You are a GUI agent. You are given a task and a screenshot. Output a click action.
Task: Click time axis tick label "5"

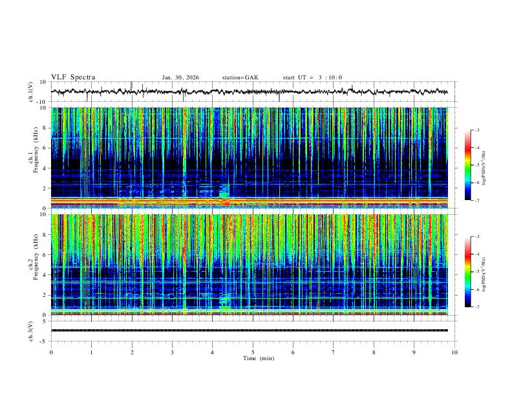(253, 352)
